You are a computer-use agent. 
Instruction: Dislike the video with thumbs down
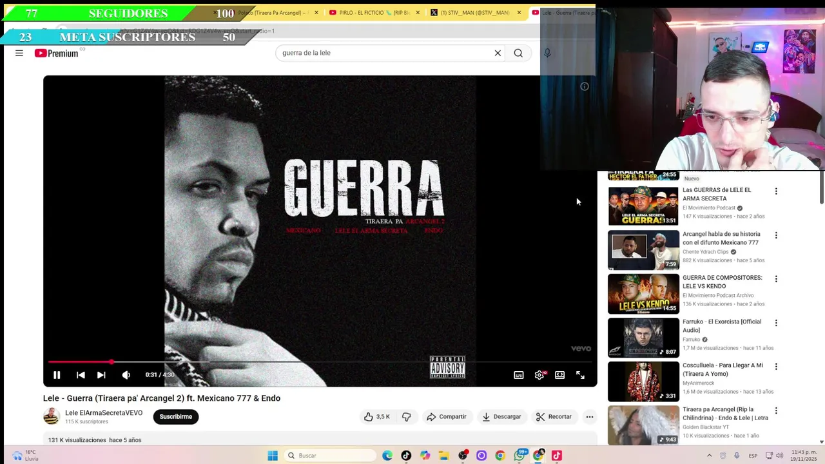point(406,416)
